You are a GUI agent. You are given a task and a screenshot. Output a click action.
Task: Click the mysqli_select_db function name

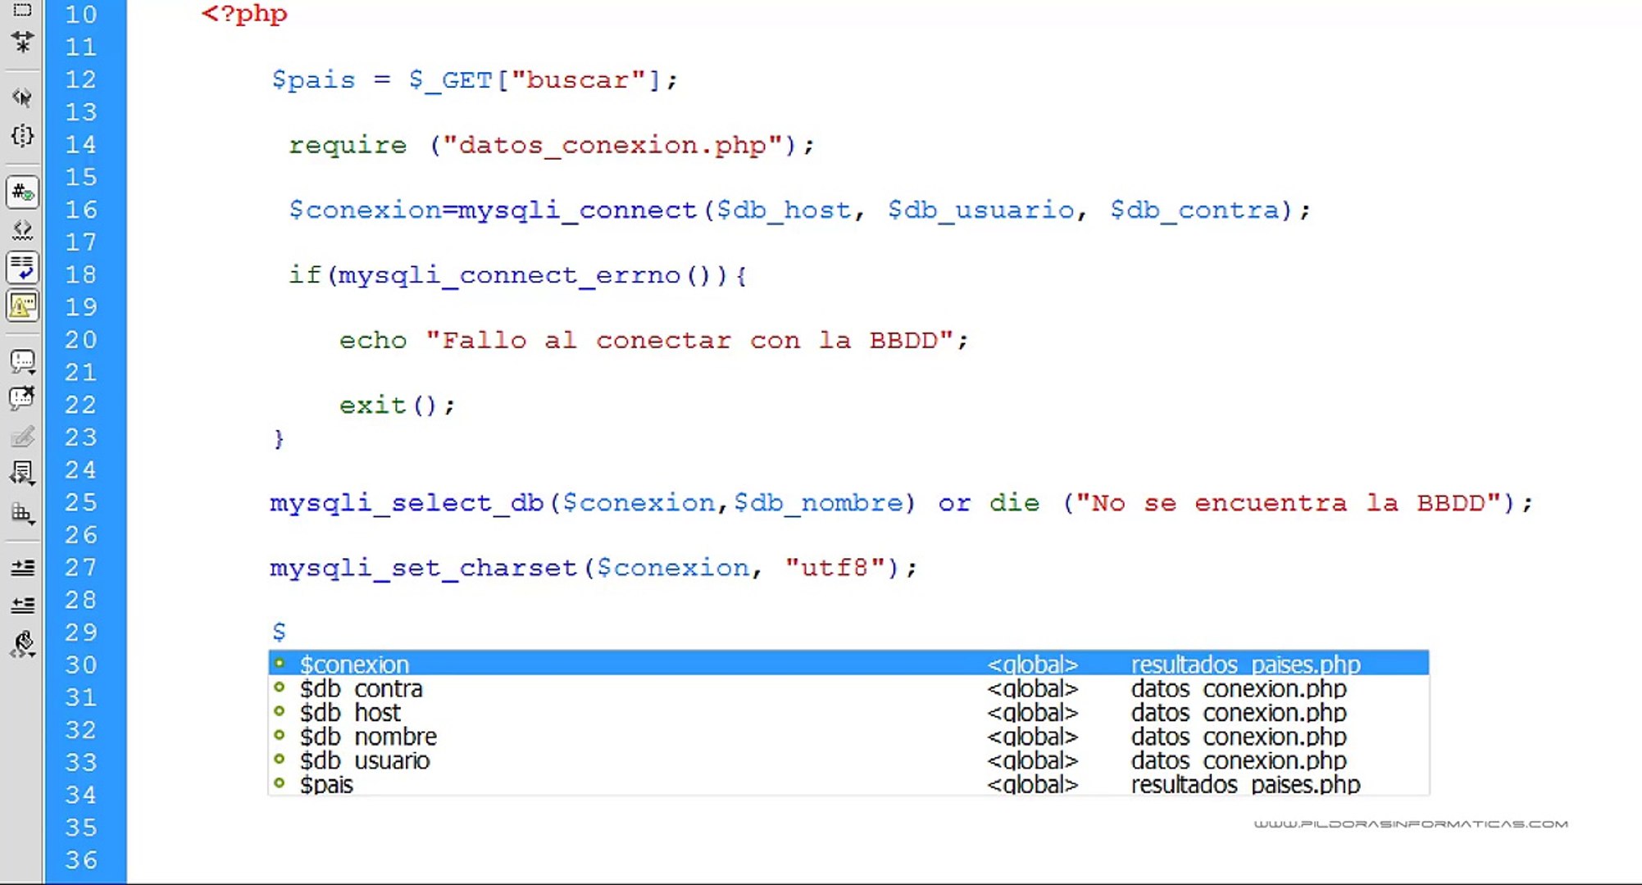(407, 502)
